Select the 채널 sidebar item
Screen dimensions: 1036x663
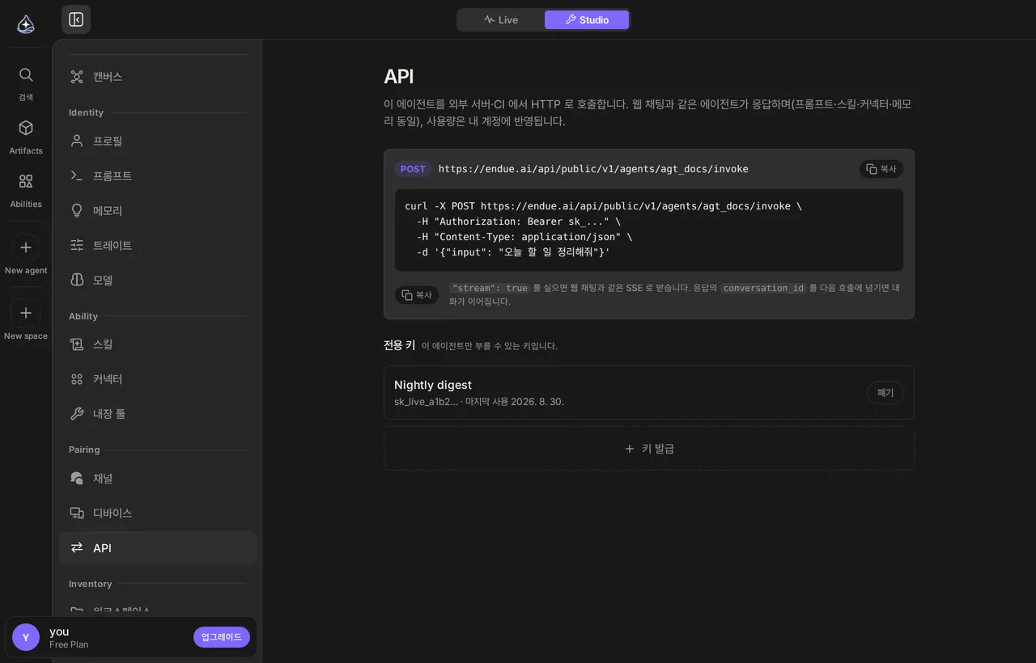point(158,479)
